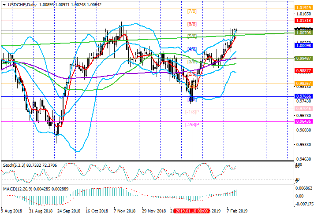This screenshot has width=314, height=216.
Task: Select the 0.99487 olive price tag
Action: [x=304, y=58]
